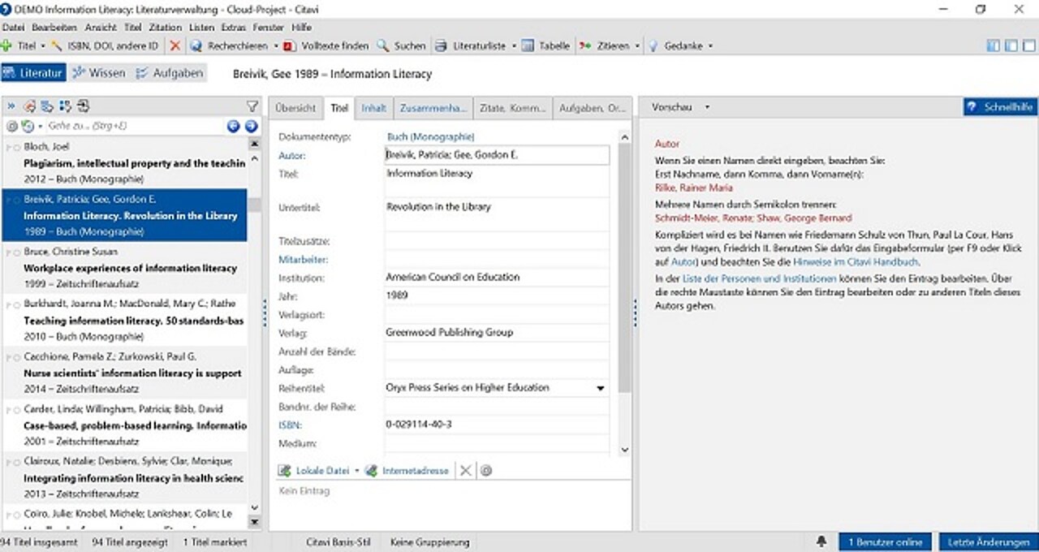This screenshot has width=1039, height=552.
Task: Click the red X delete icon in toolbar
Action: pyautogui.click(x=175, y=46)
